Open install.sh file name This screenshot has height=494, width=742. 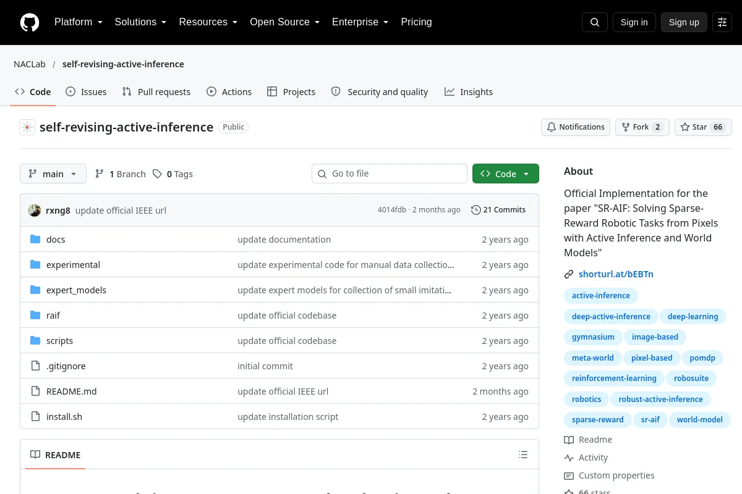(x=64, y=417)
